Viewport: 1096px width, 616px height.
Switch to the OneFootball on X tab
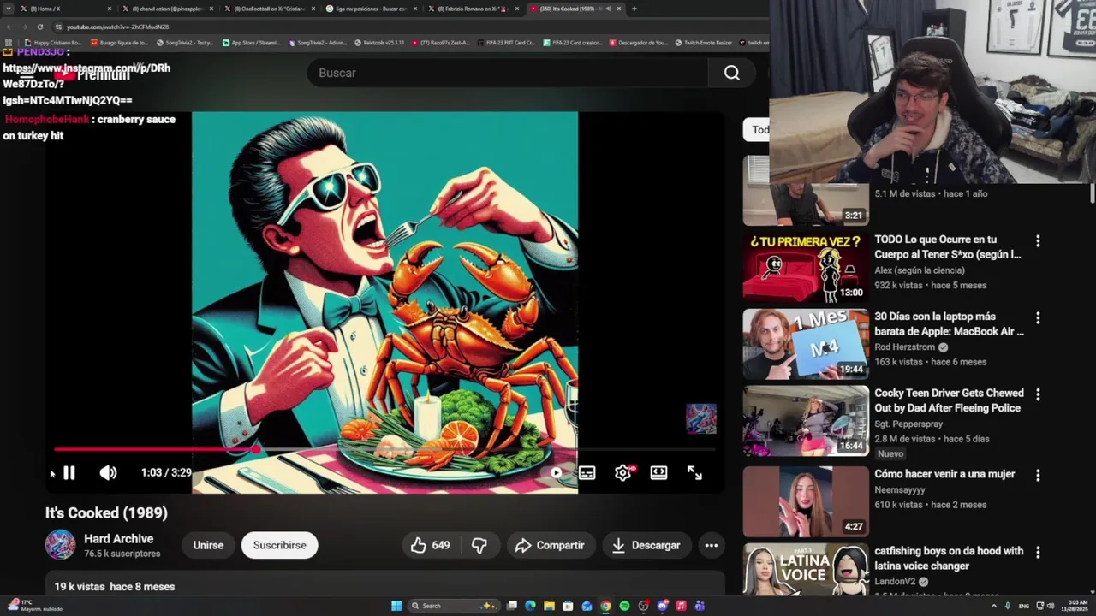click(x=270, y=9)
